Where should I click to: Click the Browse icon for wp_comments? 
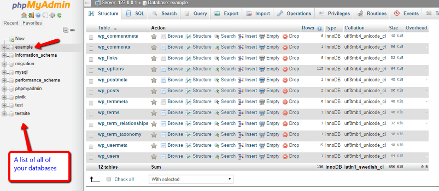tap(164, 47)
